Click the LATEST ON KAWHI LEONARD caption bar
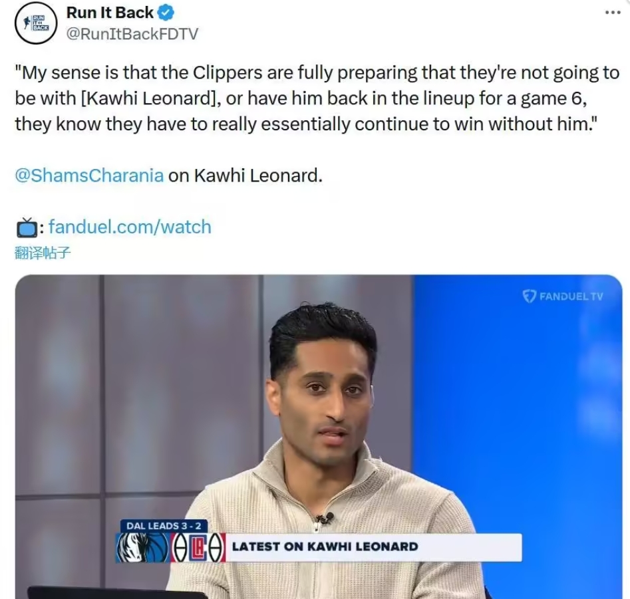This screenshot has width=630, height=599. click(x=374, y=546)
